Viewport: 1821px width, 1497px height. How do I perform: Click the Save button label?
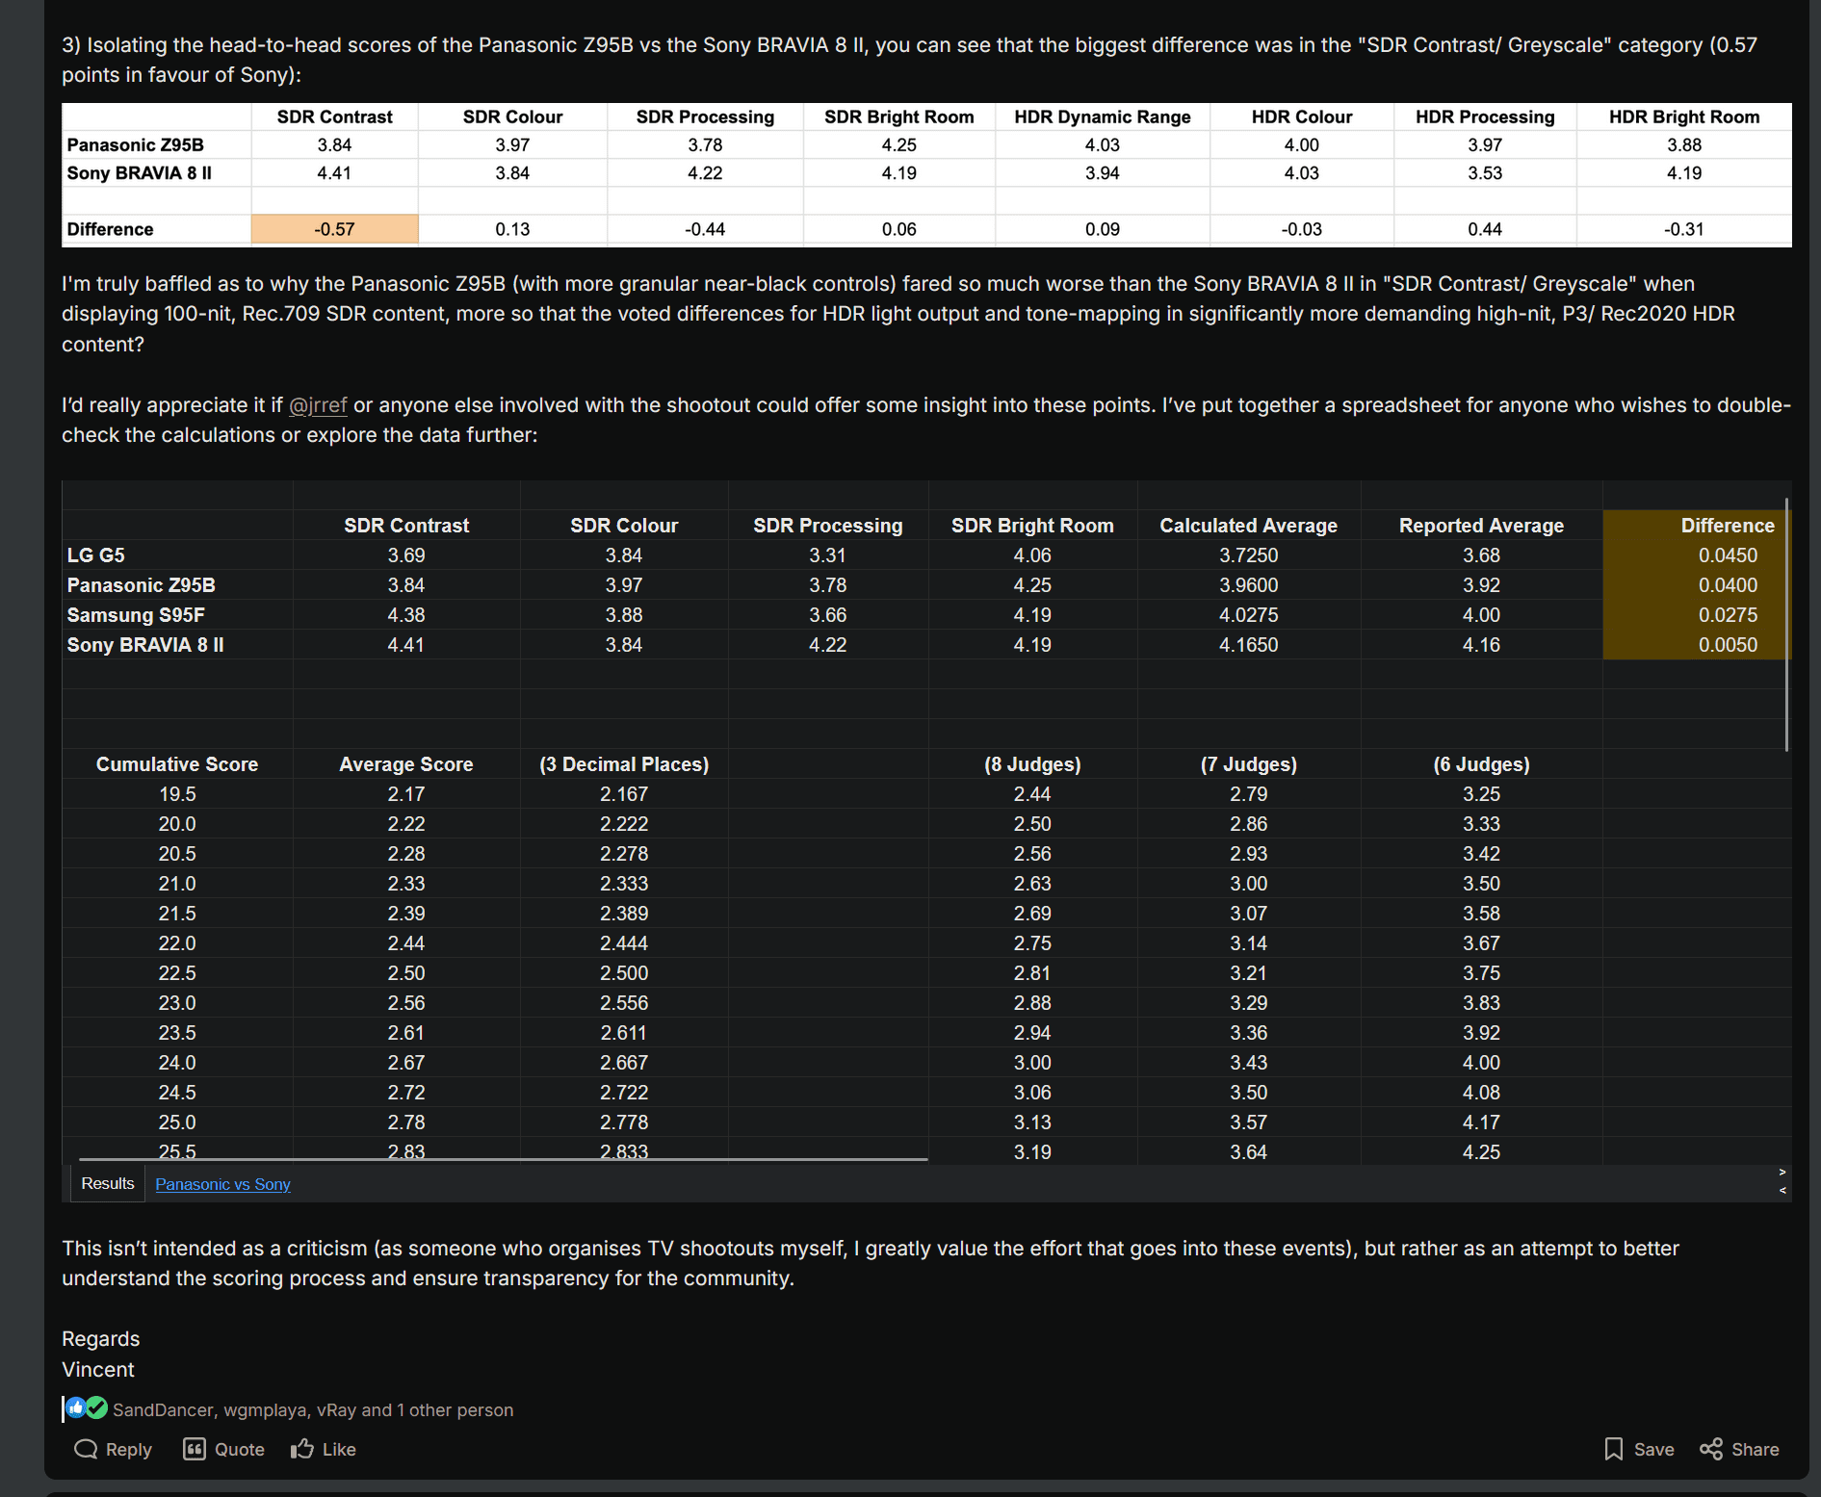click(x=1653, y=1449)
